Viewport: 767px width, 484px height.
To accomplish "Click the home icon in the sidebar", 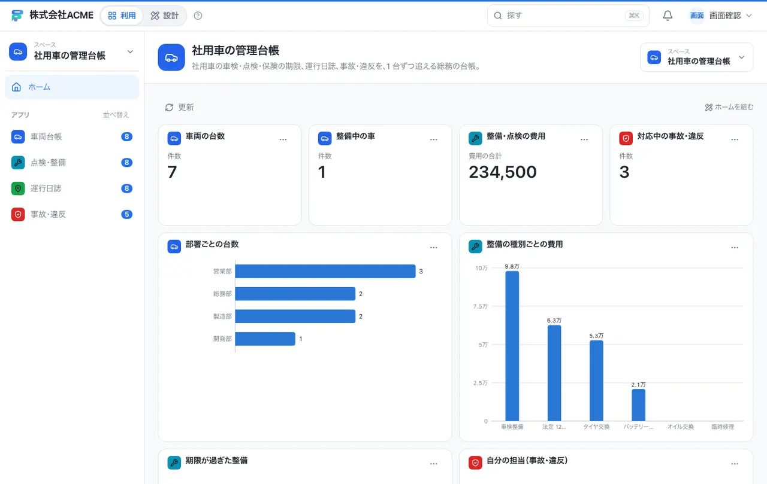I will tap(16, 87).
